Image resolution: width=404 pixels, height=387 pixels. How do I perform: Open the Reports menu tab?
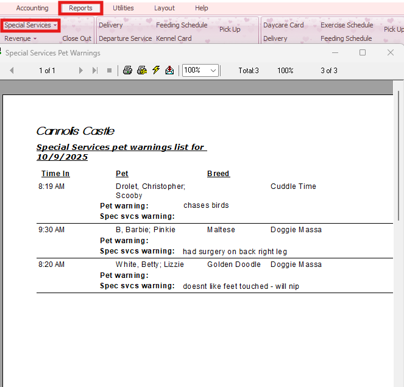(x=80, y=8)
